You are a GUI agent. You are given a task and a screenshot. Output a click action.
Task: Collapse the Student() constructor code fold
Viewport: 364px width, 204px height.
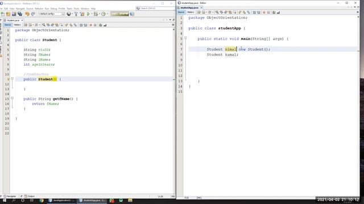12,79
